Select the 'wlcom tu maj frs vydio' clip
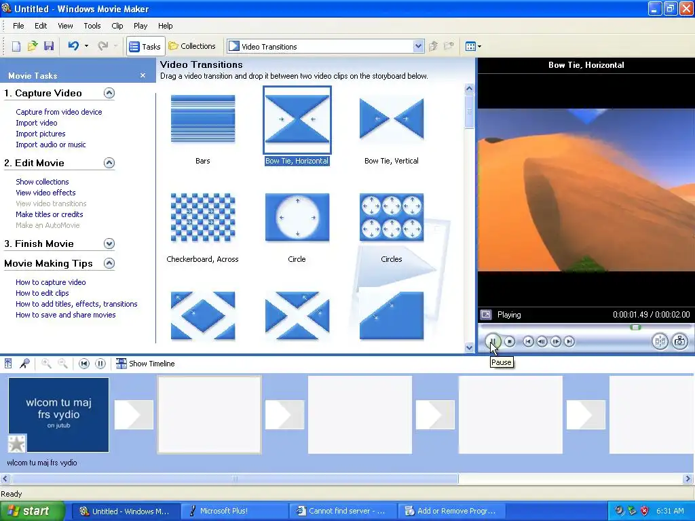 pos(58,414)
